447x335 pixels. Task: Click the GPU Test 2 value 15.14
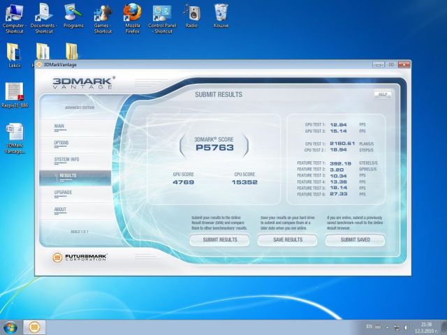338,131
